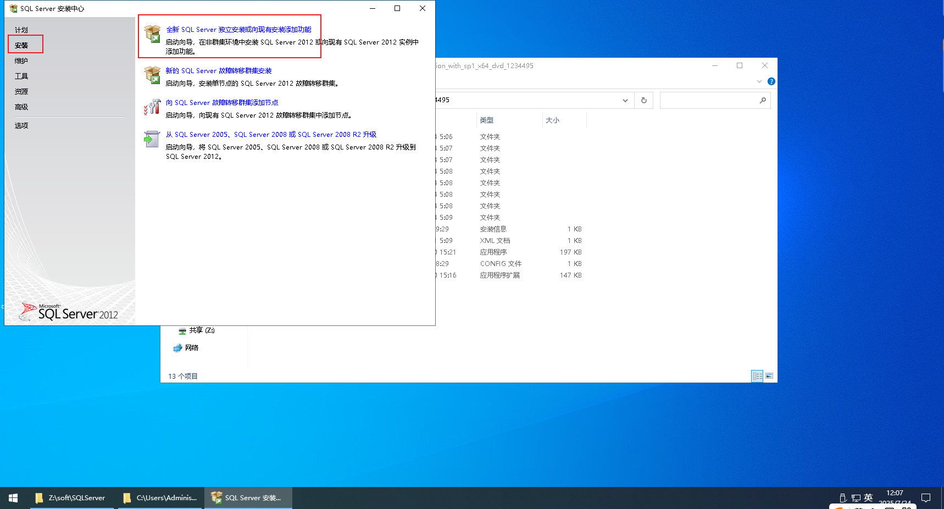The height and width of the screenshot is (509, 944).
Task: Switch to the 维护 (Maintenance) page
Action: [x=21, y=61]
